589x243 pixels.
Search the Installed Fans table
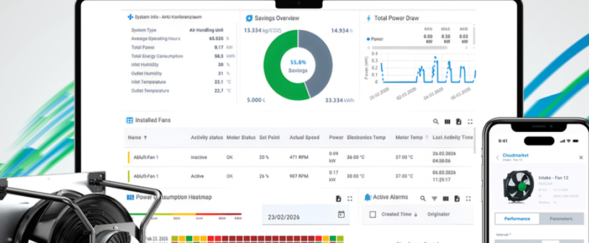pos(435,121)
